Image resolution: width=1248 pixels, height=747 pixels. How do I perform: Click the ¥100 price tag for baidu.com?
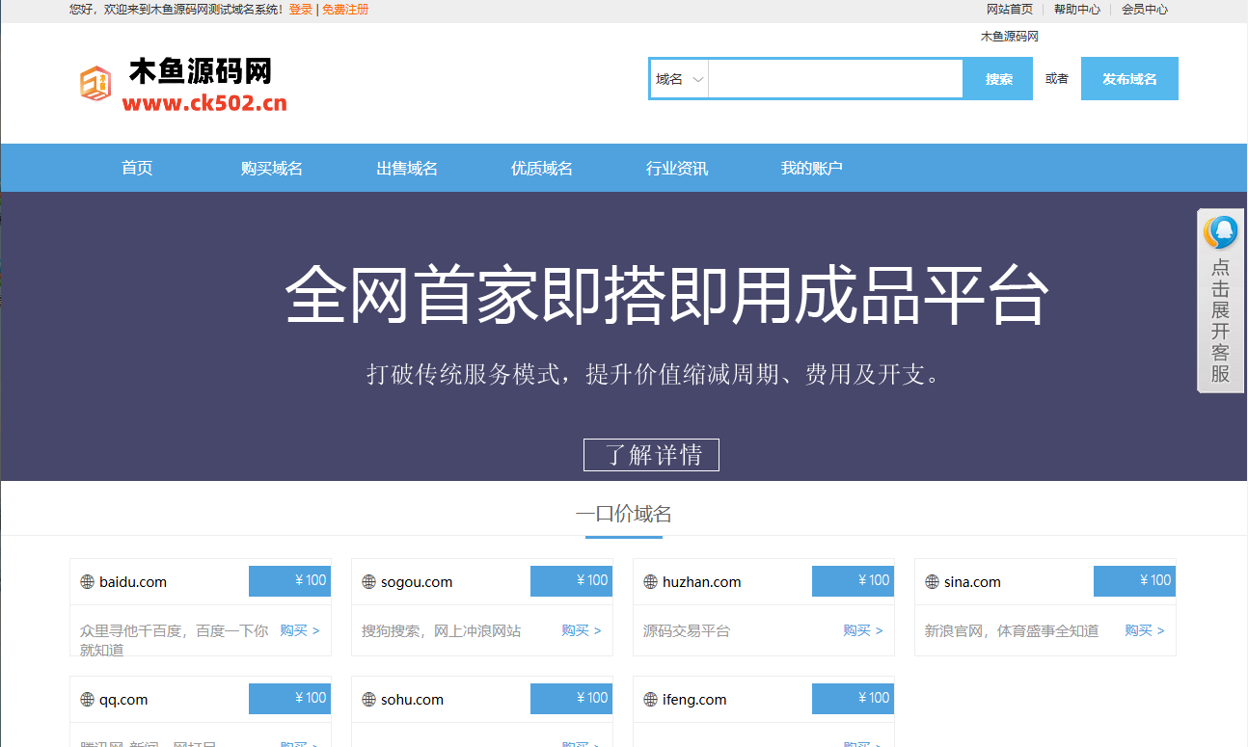click(289, 580)
